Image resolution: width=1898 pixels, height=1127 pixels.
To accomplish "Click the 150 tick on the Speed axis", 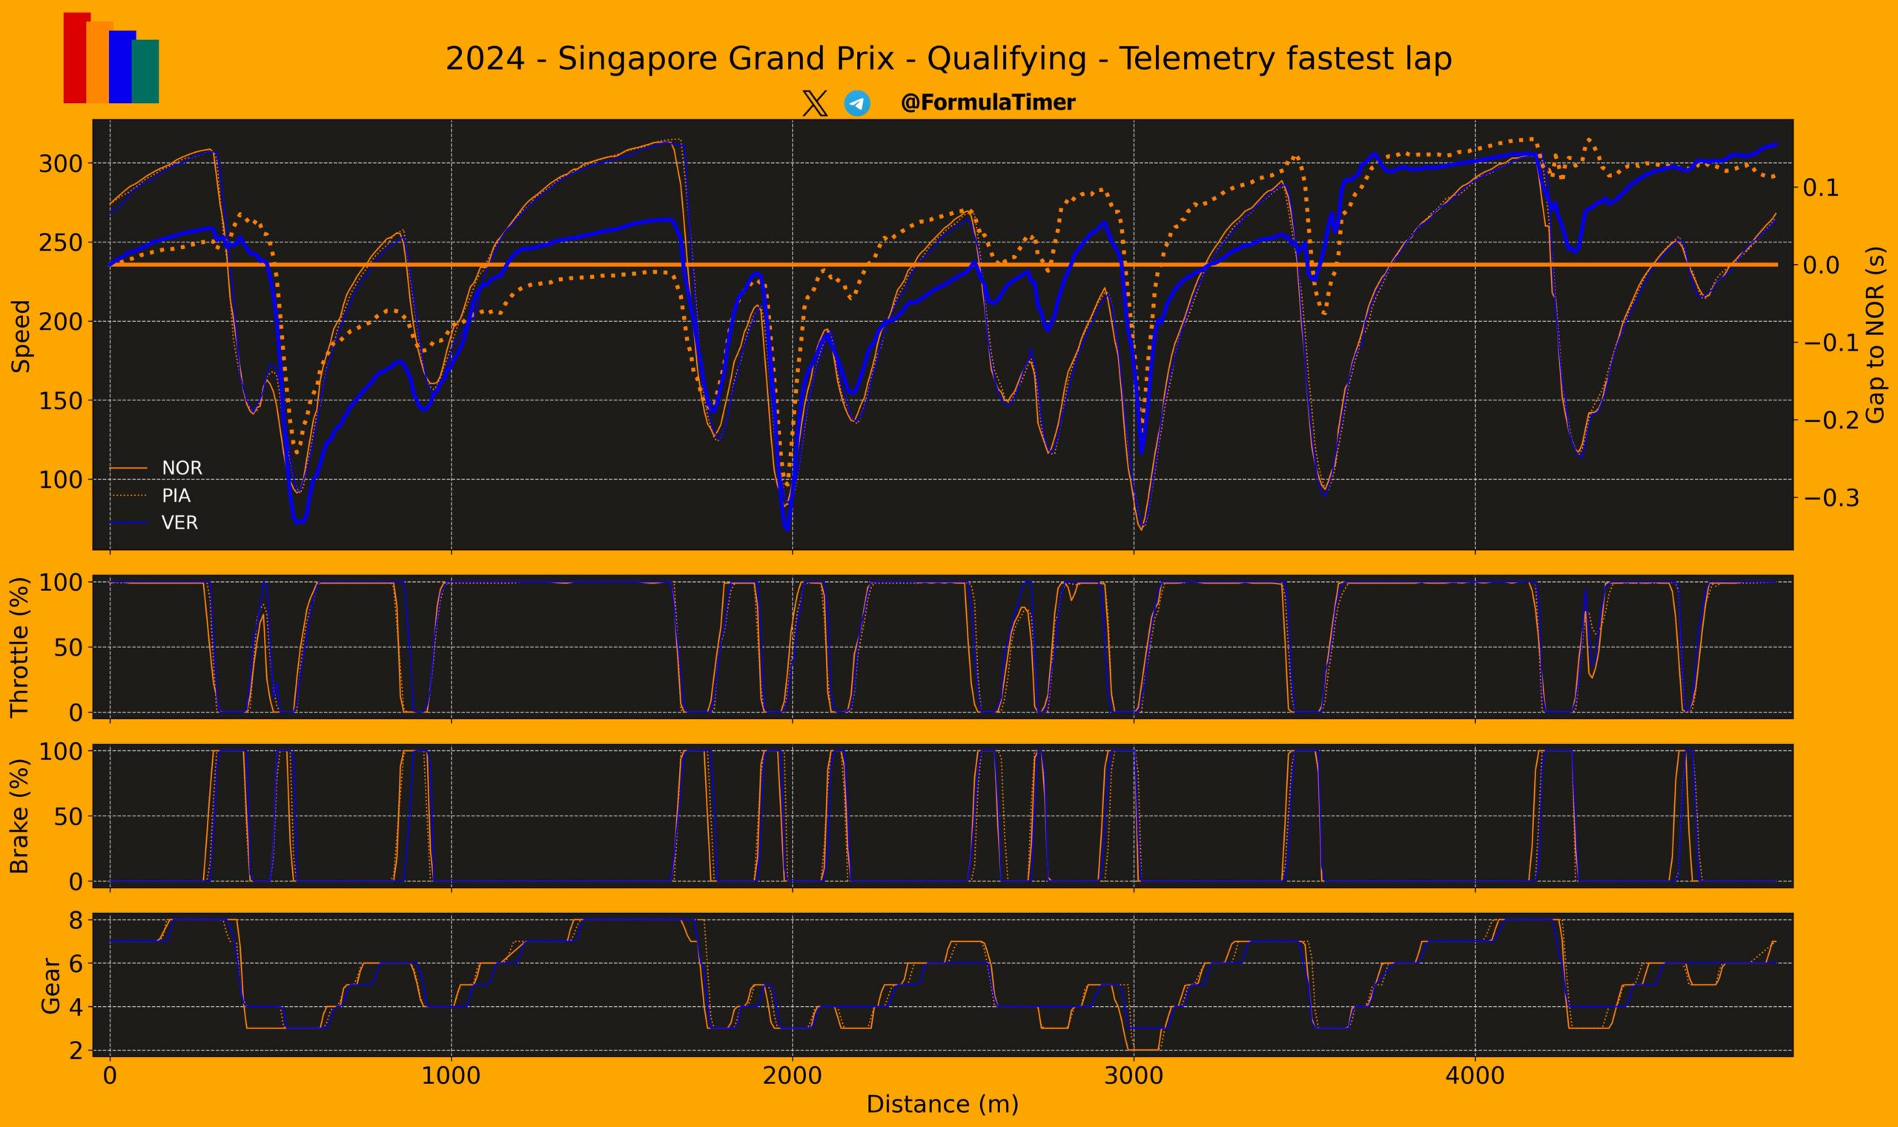I will click(59, 400).
